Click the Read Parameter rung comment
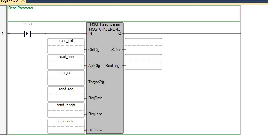Viewport: 268px width, 135px height. click(124, 14)
